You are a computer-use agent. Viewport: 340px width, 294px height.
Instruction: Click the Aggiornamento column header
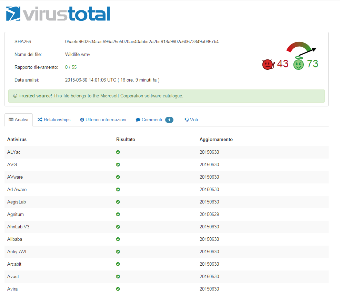(x=216, y=139)
